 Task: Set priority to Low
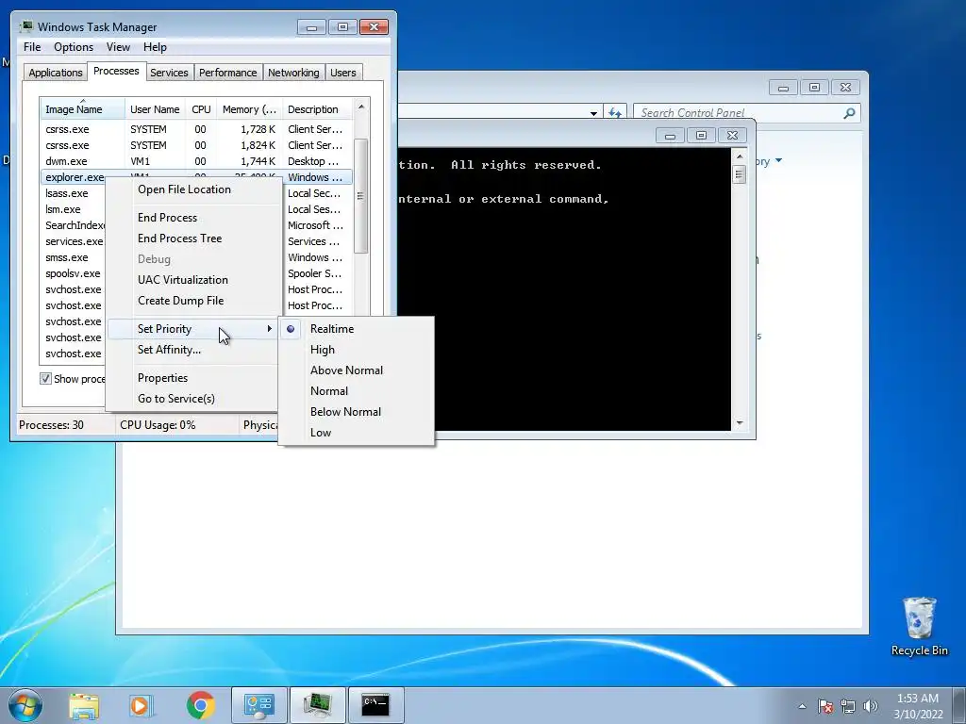pos(321,433)
